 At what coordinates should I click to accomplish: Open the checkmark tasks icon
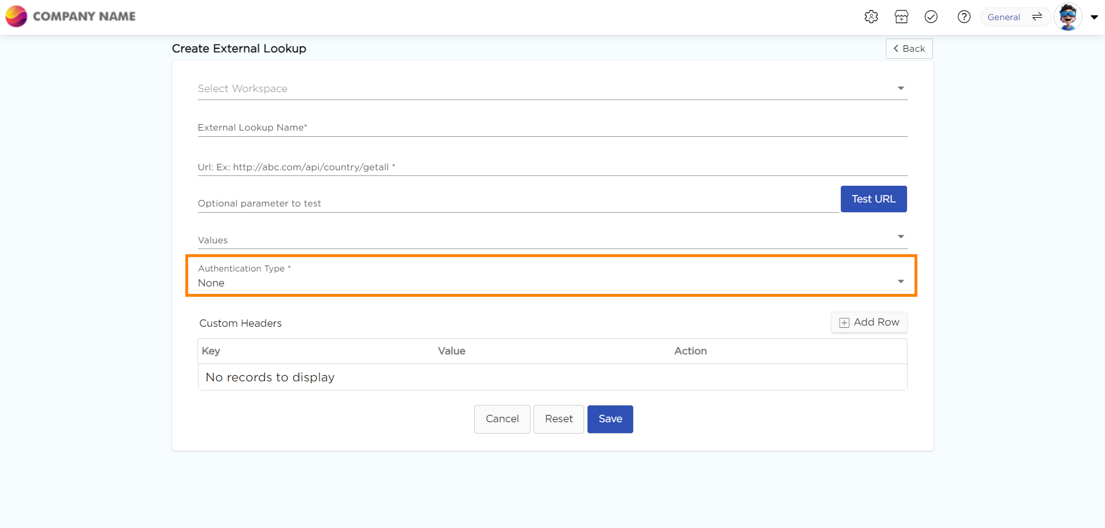[931, 17]
